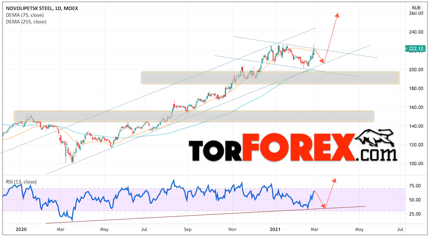Image resolution: width=430 pixels, height=237 pixels.
Task: Click the 2021 time axis label
Action: (274, 229)
